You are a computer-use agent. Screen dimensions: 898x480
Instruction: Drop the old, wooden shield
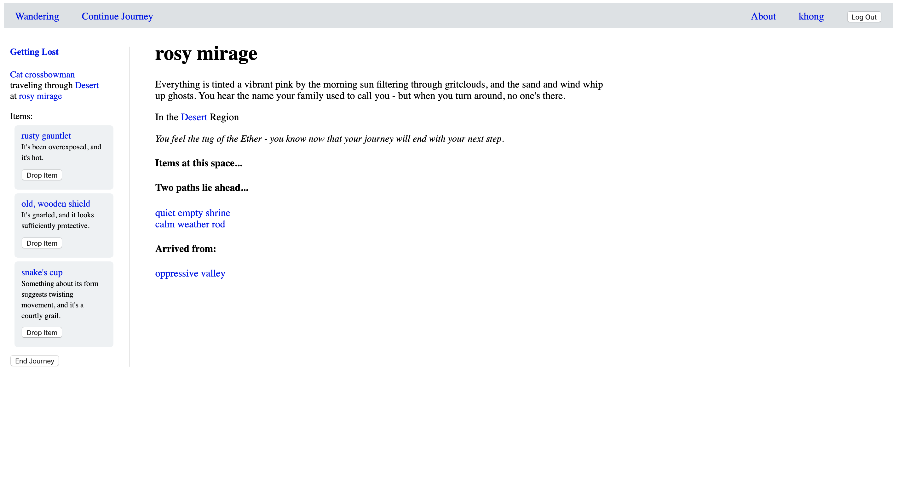point(42,243)
